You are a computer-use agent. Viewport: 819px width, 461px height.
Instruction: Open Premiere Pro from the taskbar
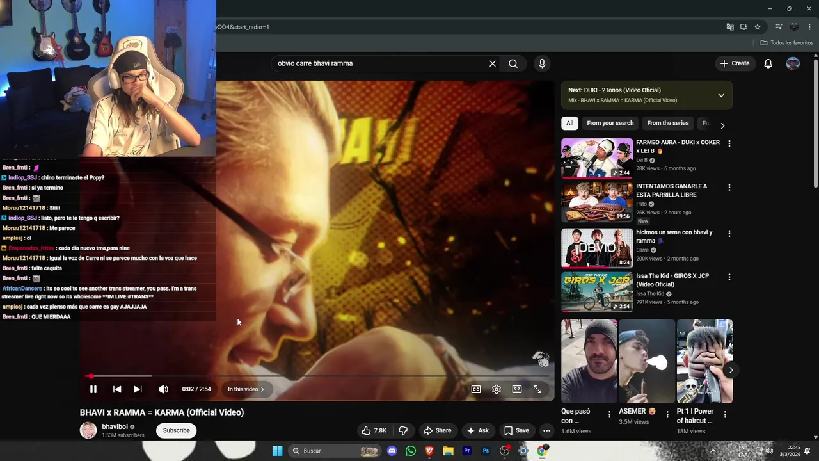tap(467, 451)
